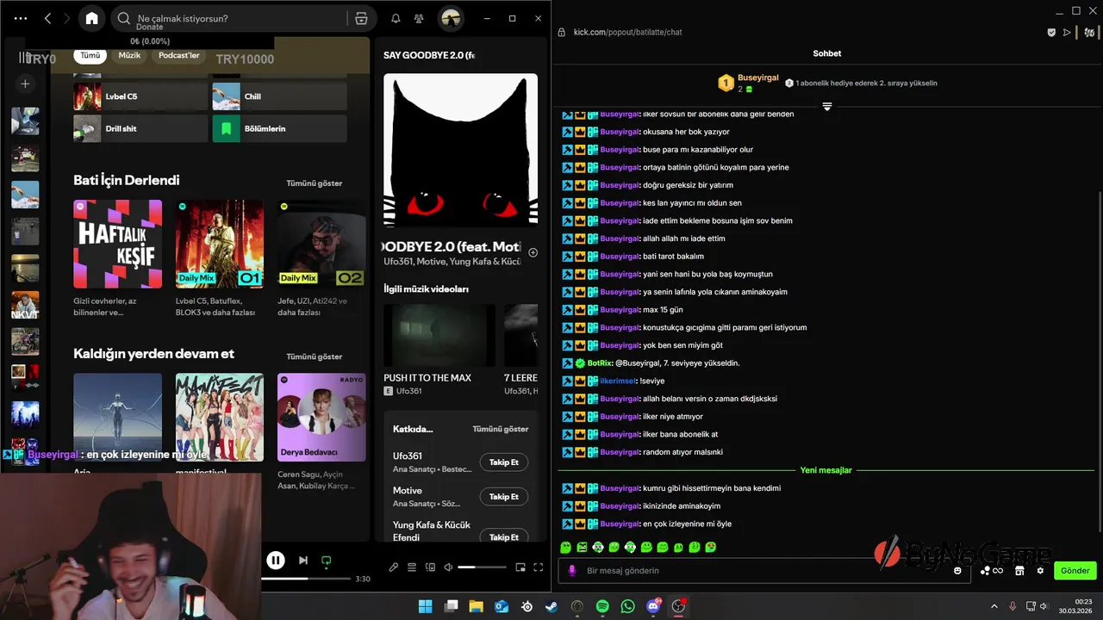Go back in Spotify navigation
Screen dimensions: 1103x620
(x=47, y=18)
